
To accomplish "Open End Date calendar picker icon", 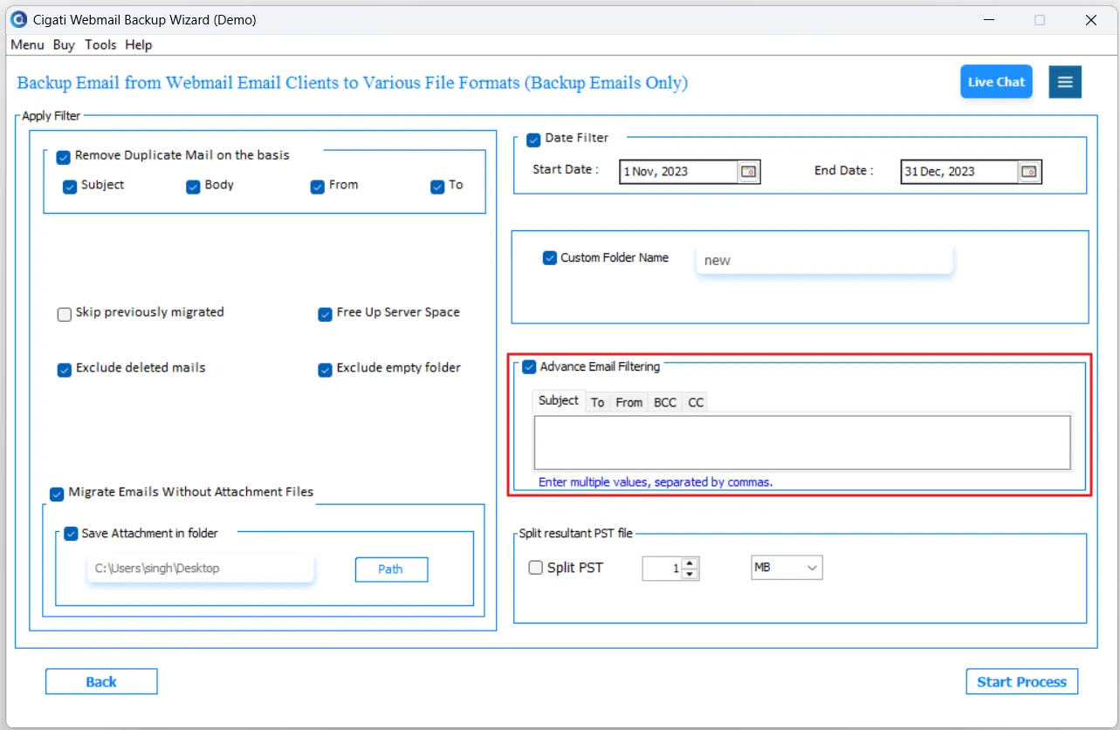I will (x=1029, y=172).
